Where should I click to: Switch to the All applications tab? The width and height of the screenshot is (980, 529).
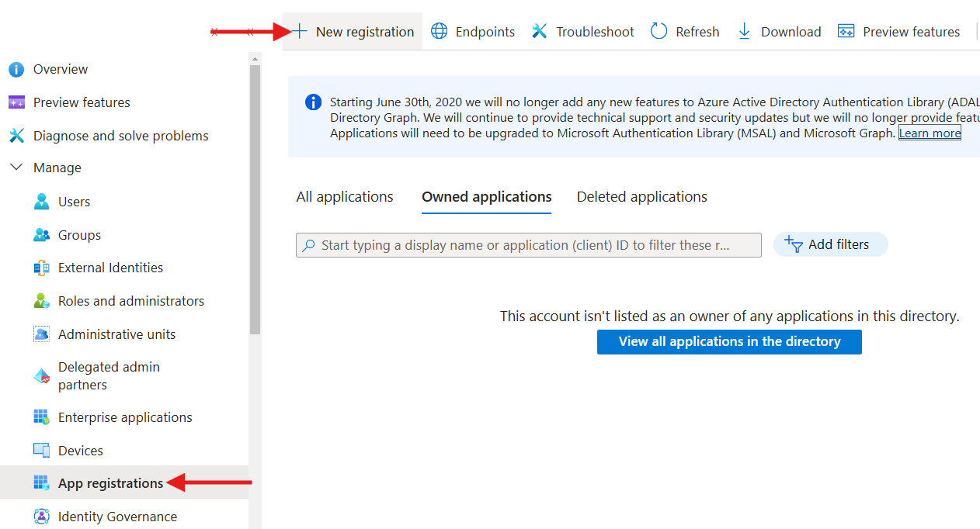coord(345,197)
